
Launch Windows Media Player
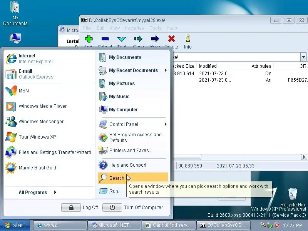point(50,106)
